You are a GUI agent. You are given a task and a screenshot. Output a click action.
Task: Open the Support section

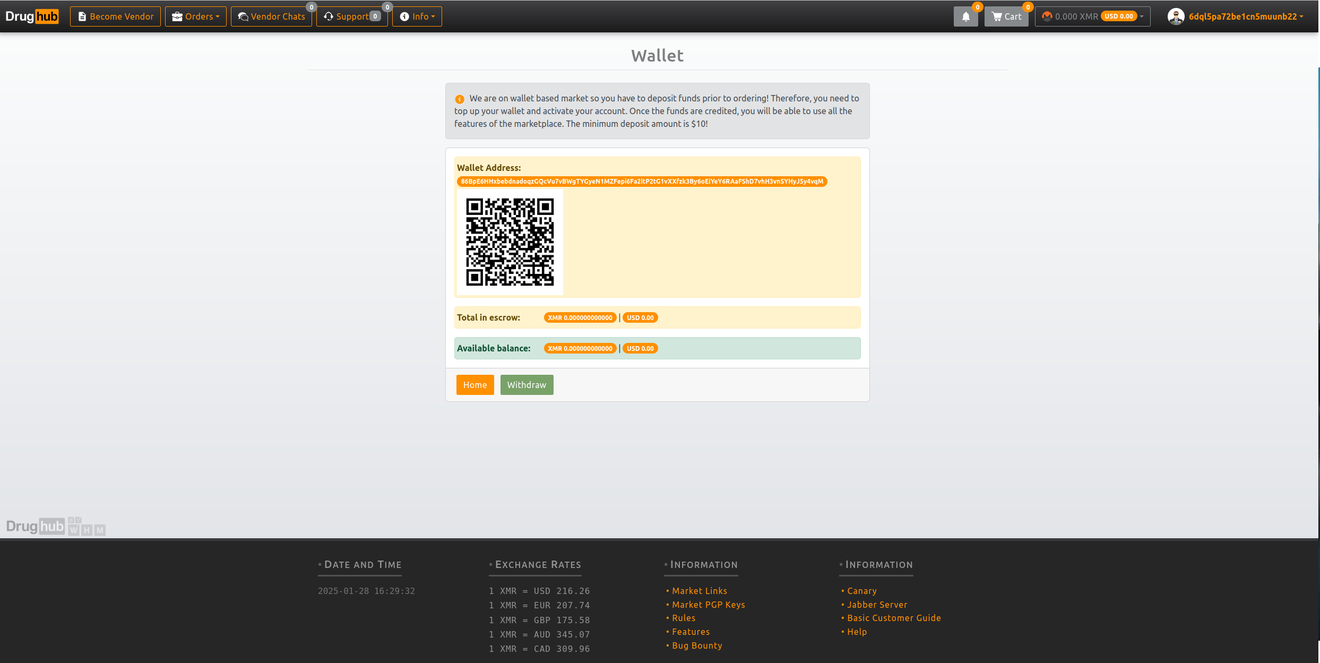point(352,16)
